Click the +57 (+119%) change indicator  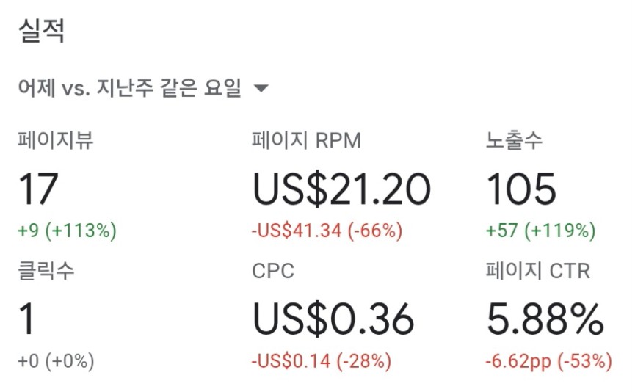(x=540, y=231)
